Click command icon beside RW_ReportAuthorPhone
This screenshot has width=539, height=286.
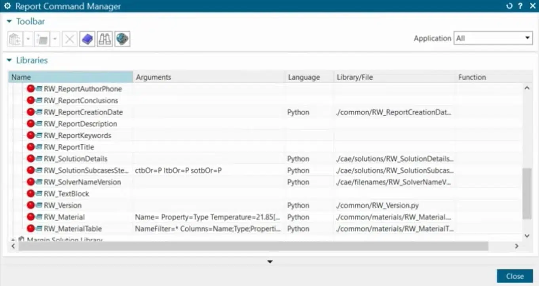(x=39, y=89)
